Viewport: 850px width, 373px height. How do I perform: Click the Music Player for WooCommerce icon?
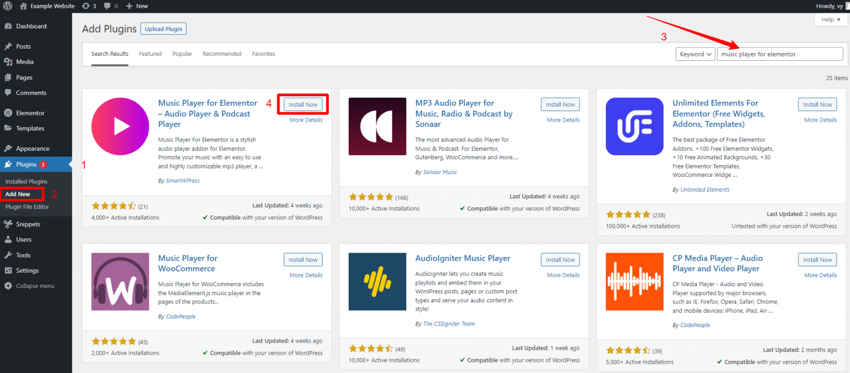pyautogui.click(x=120, y=282)
